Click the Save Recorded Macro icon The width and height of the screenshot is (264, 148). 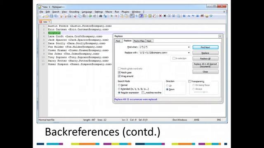178,16
